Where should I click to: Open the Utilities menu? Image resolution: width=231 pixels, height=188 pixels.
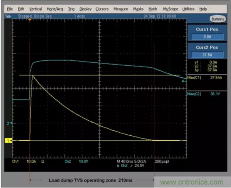(188, 9)
